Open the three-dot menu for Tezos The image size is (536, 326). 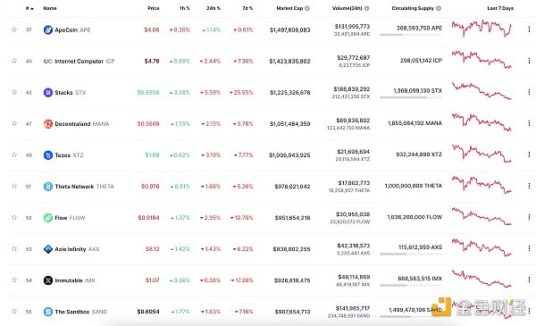tap(529, 155)
